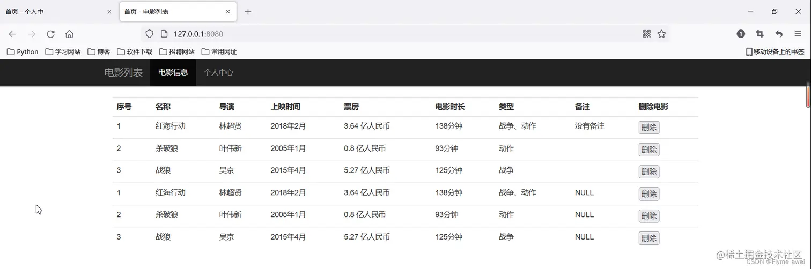The image size is (811, 269).
Task: Click the 电影时长 column header
Action: (x=450, y=107)
